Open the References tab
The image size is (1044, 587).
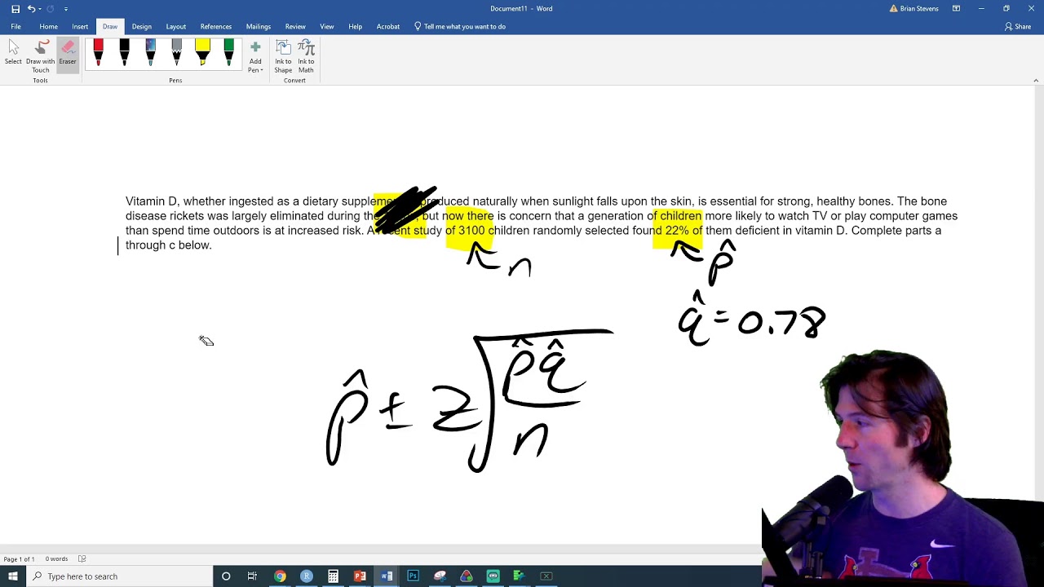pyautogui.click(x=216, y=27)
